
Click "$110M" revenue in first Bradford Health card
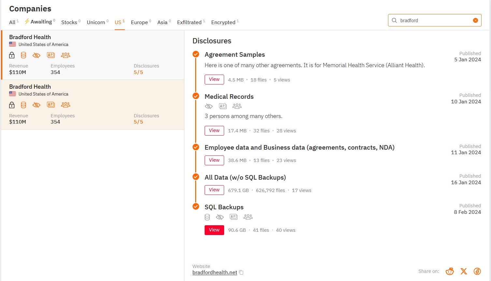click(x=18, y=72)
